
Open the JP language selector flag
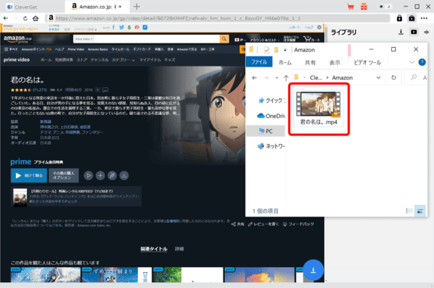click(x=239, y=40)
